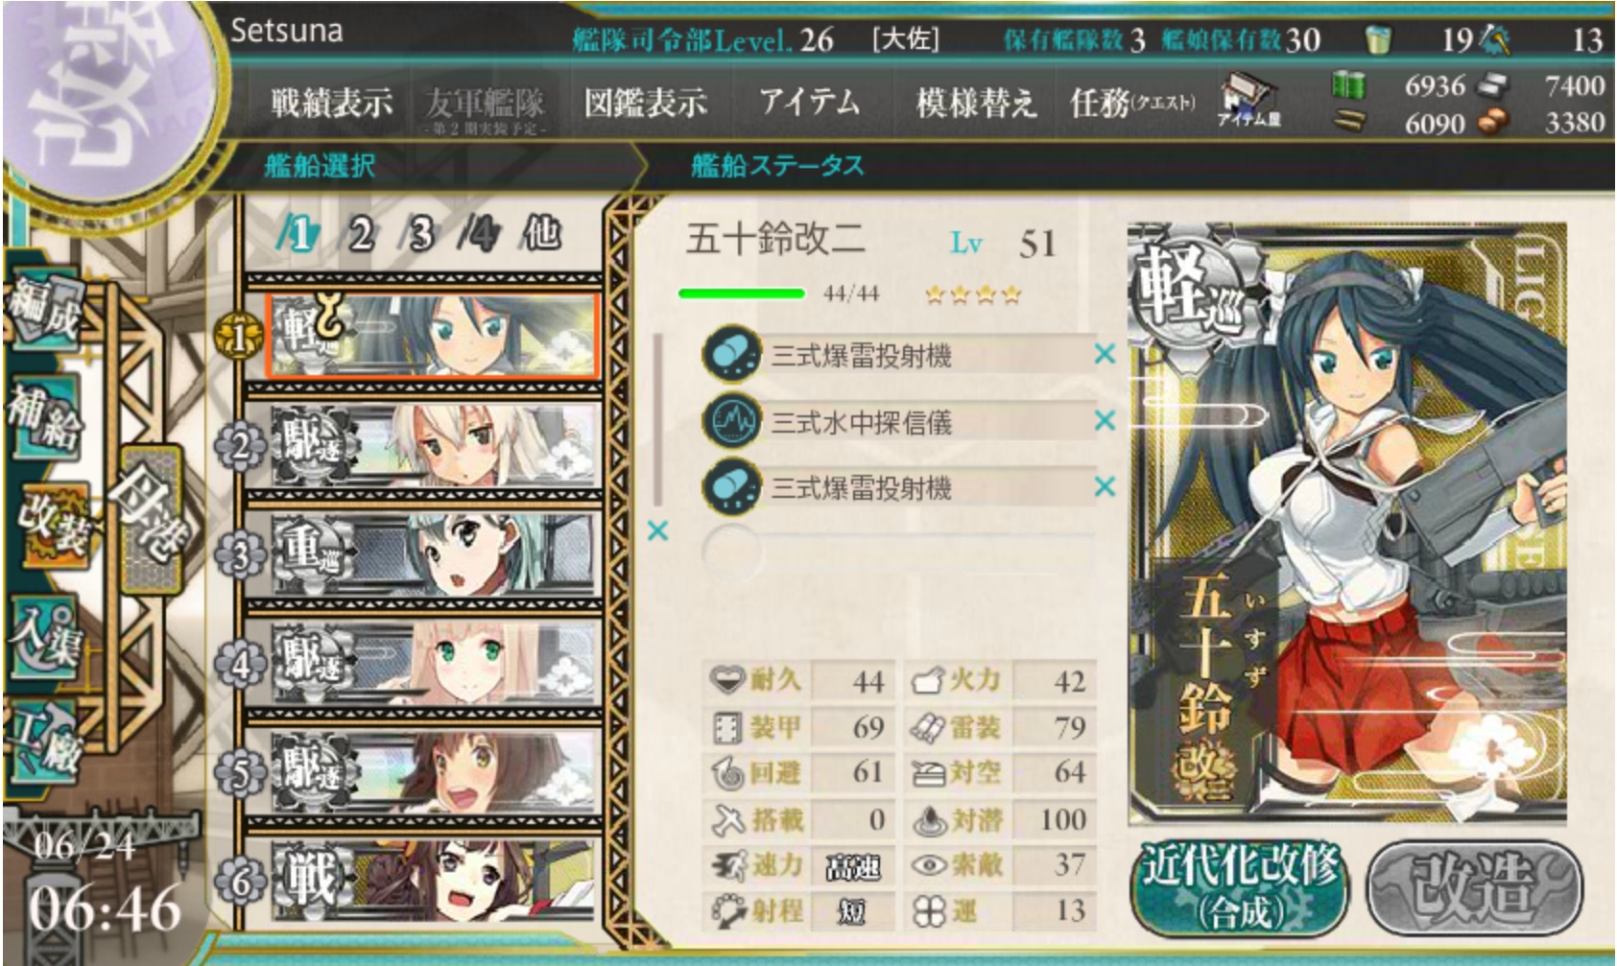This screenshot has height=966, width=1617.
Task: Switch to fleet tab 3
Action: pos(420,233)
